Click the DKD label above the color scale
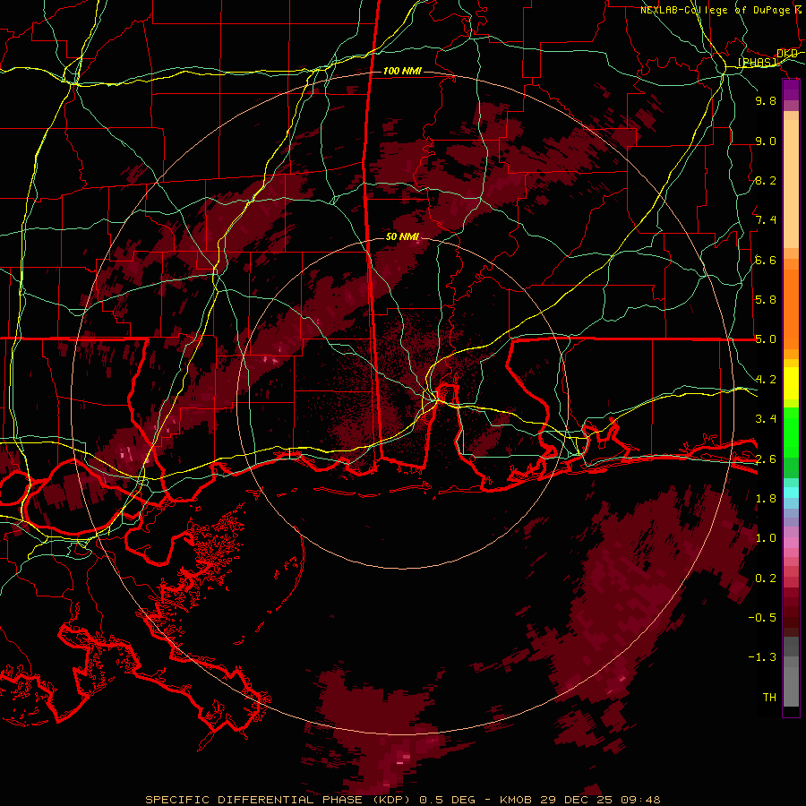 tap(787, 54)
